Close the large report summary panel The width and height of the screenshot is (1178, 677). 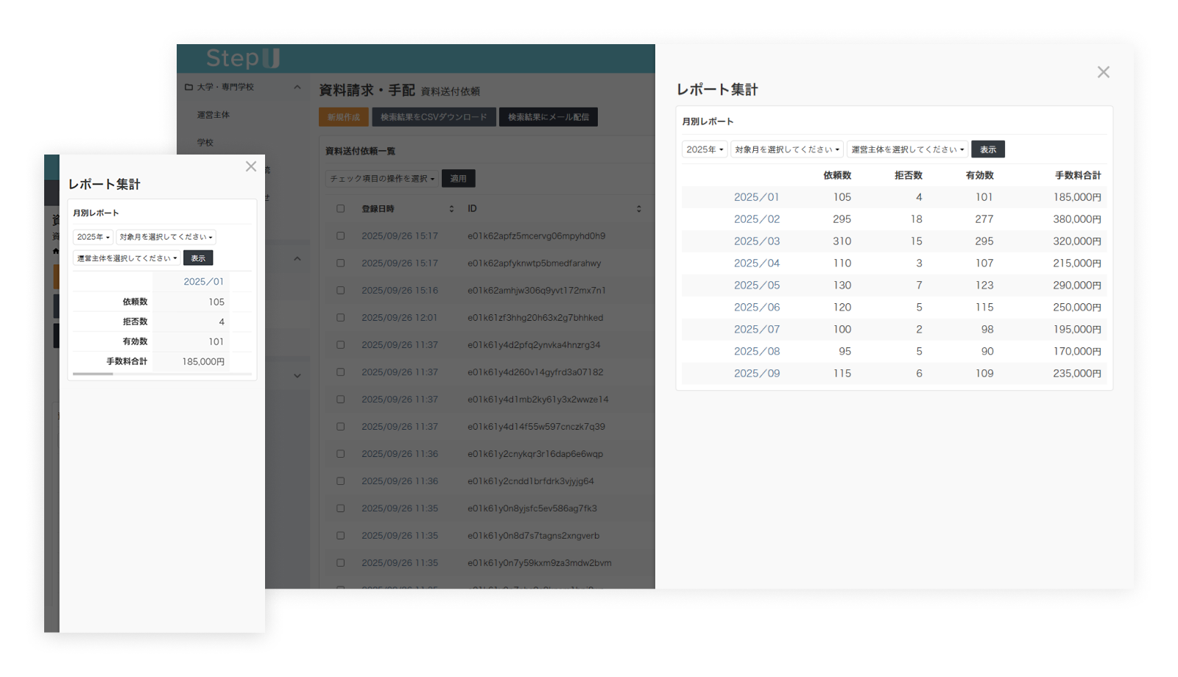pos(1103,72)
